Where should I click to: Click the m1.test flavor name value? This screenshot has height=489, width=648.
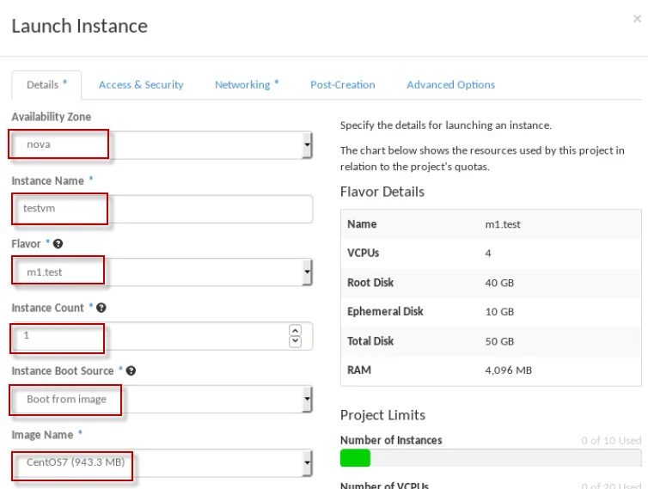pos(503,224)
